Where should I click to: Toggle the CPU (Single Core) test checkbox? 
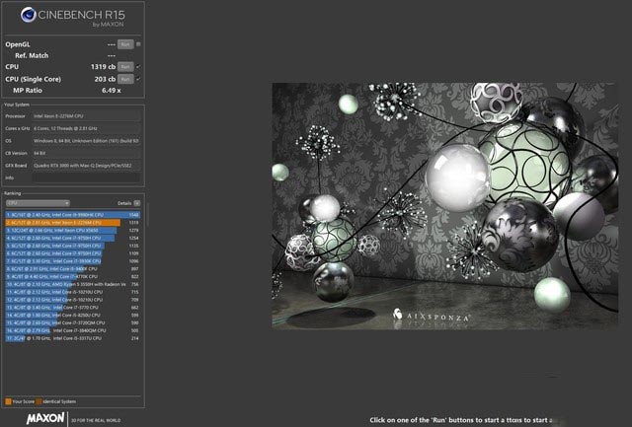(138, 79)
